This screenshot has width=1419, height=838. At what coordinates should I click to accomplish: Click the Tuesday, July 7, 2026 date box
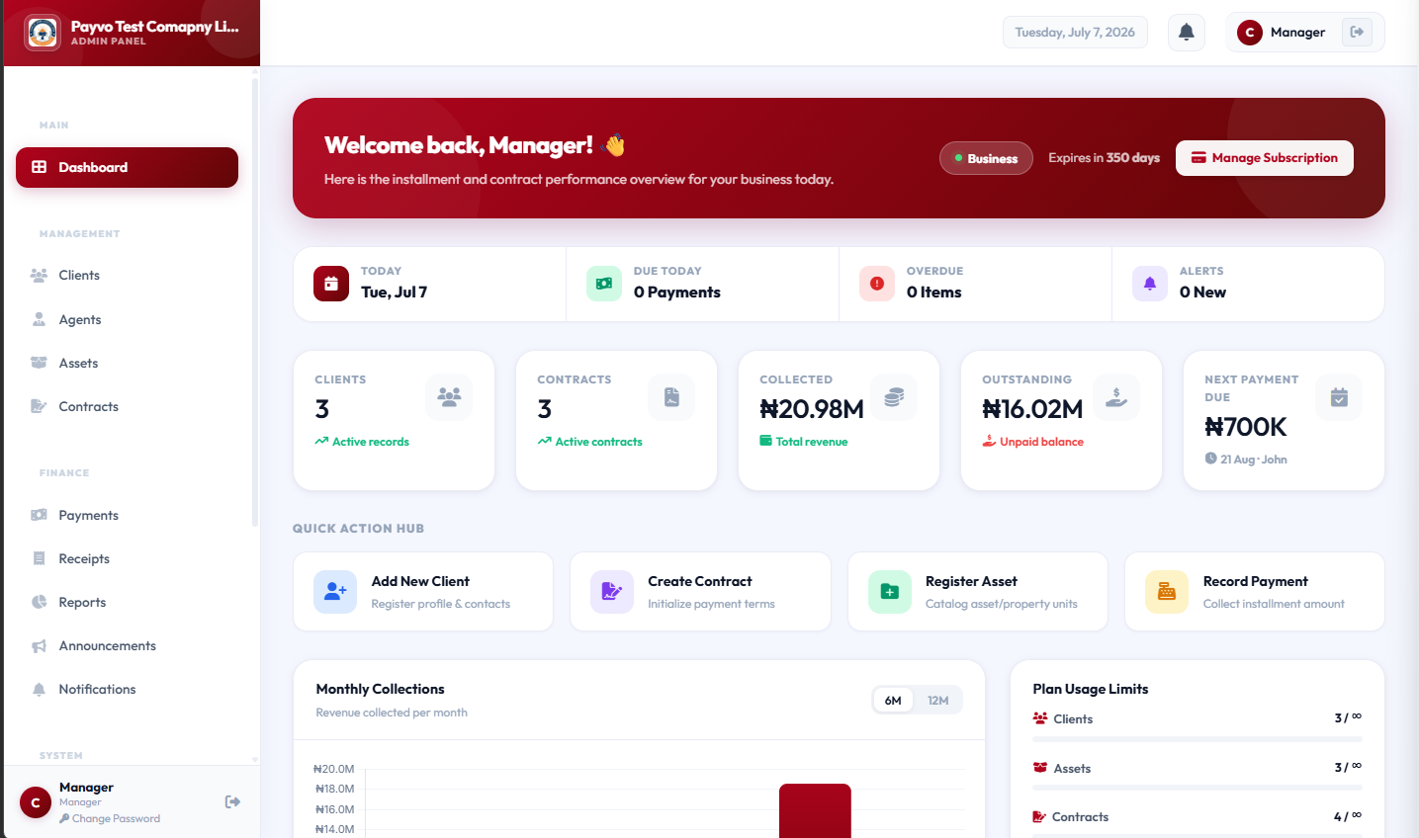1075,33
